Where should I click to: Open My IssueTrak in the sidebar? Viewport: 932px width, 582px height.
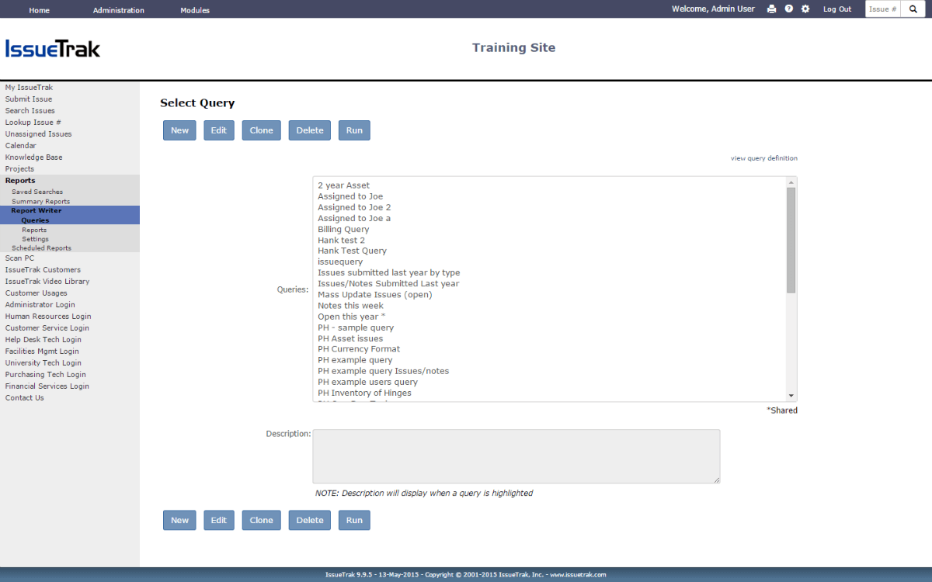pos(29,88)
